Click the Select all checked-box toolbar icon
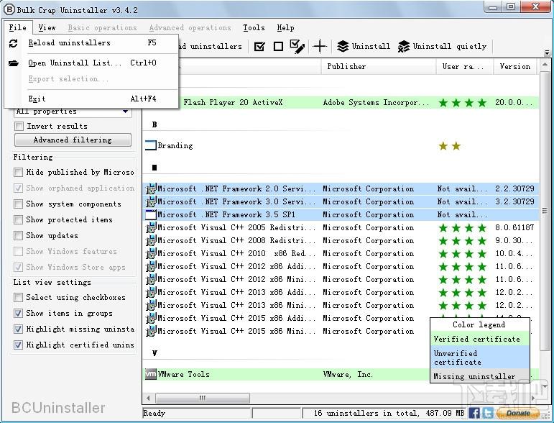The image size is (554, 423). [259, 46]
